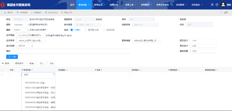Open the 合并实体 Z9000 dropdown
The image size is (232, 111).
pos(31,41)
